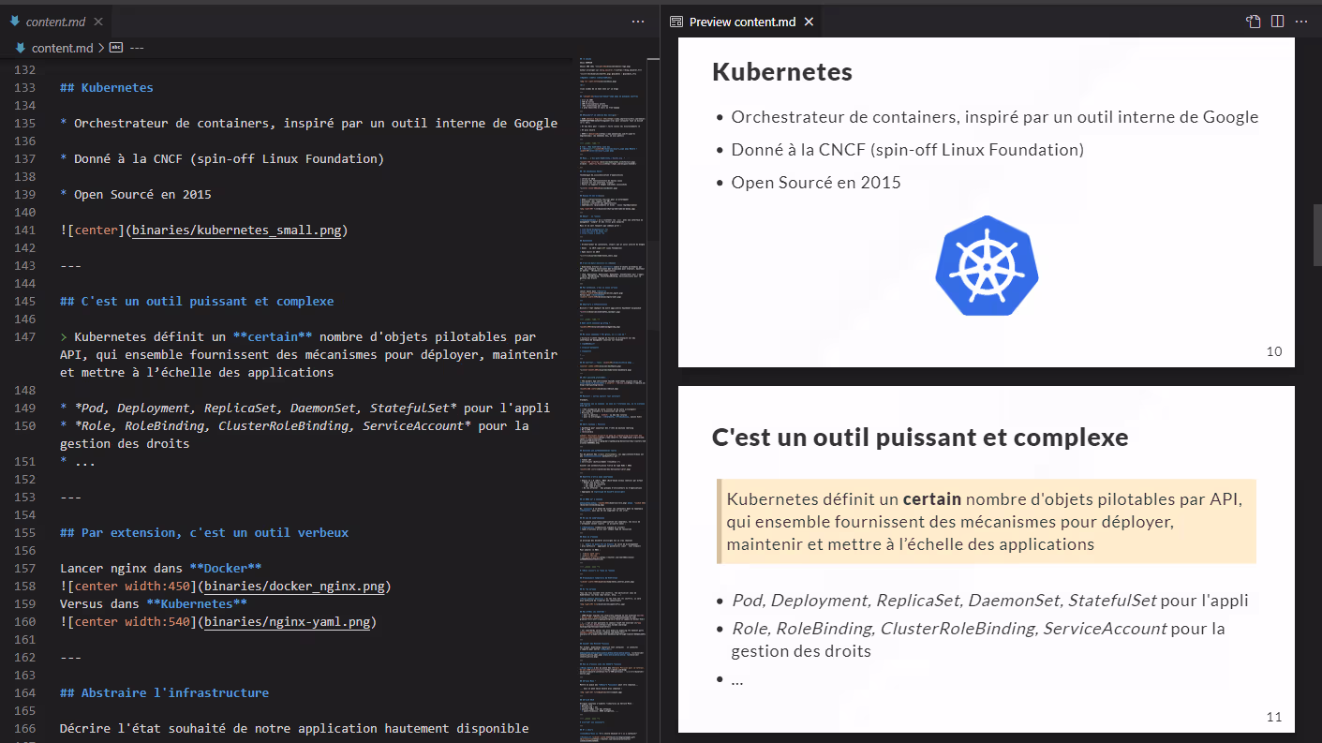Click line number 147 in the gutter
The image size is (1322, 743).
(x=25, y=337)
